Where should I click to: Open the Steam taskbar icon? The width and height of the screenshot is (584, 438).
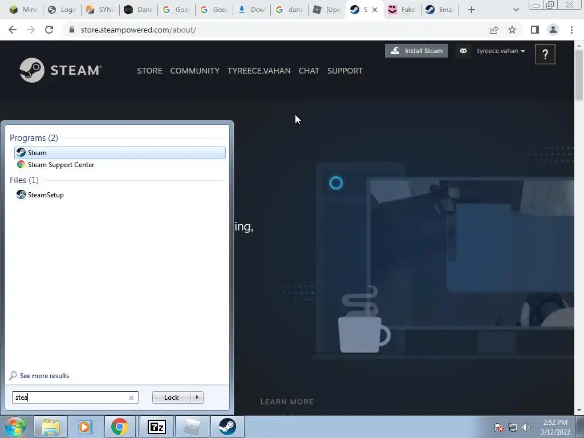227,427
